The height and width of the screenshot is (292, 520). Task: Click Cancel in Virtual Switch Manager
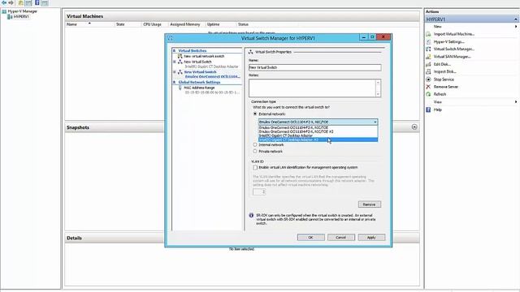(341, 238)
